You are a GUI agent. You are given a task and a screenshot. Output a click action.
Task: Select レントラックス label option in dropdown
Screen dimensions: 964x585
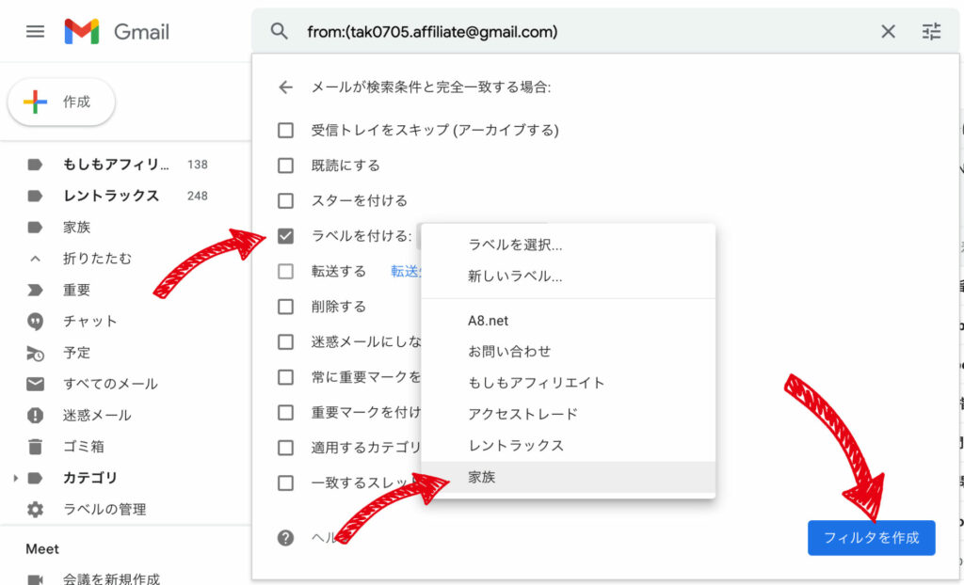[x=568, y=446]
